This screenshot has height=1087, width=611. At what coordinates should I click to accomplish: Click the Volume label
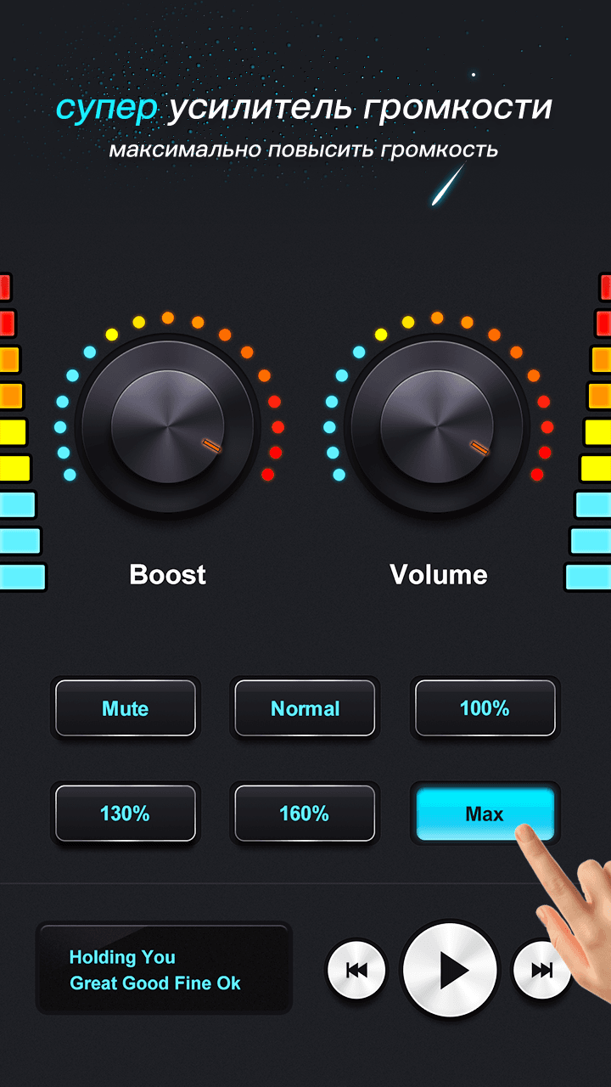439,575
